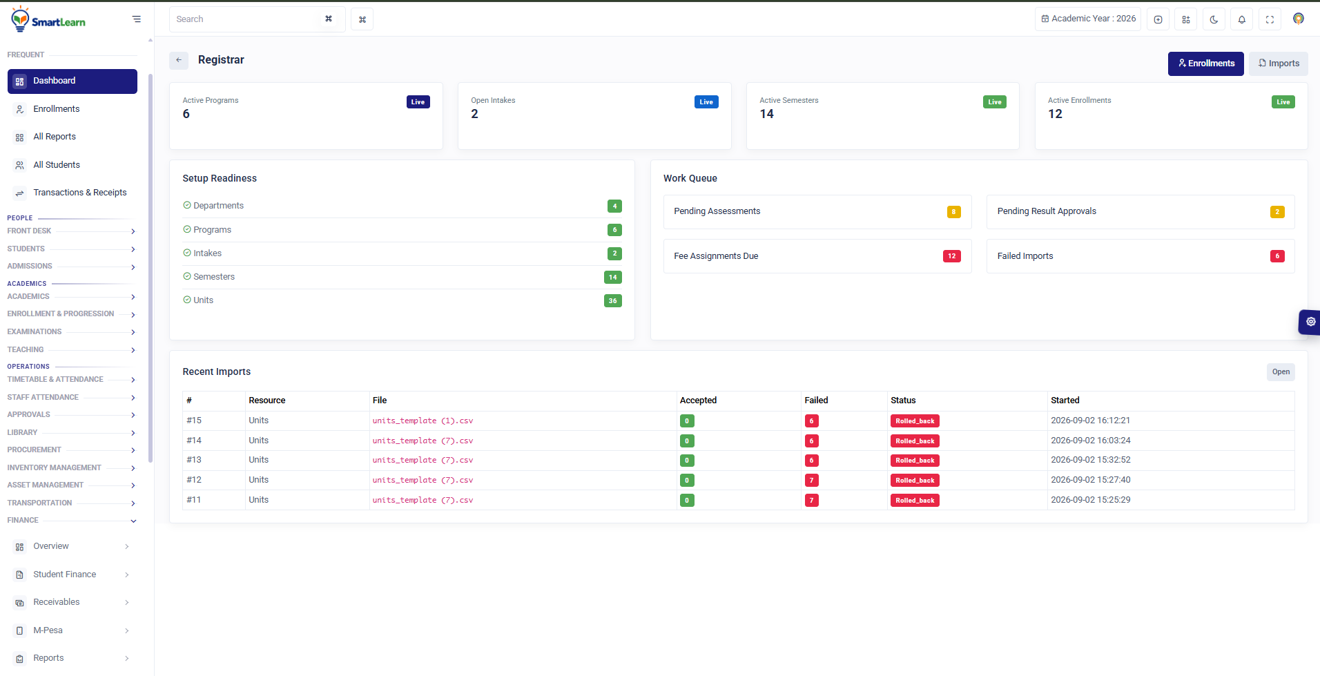
Task: Collapse the Finance section
Action: click(x=72, y=521)
